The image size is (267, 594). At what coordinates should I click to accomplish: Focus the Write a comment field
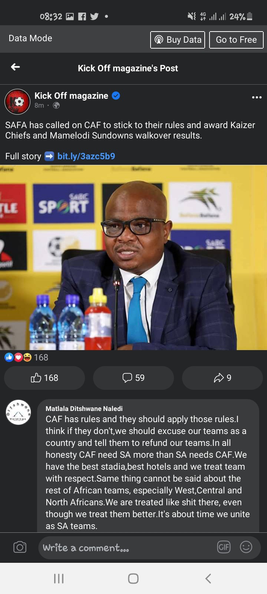(x=127, y=548)
